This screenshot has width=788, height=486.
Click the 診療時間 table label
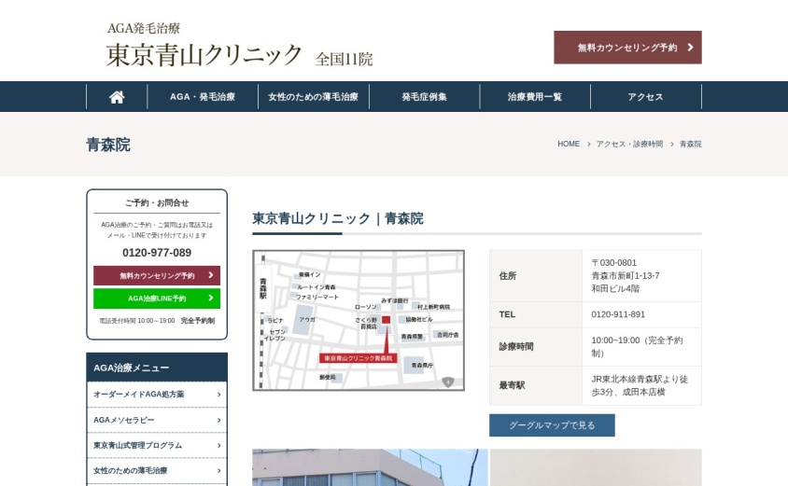[516, 346]
